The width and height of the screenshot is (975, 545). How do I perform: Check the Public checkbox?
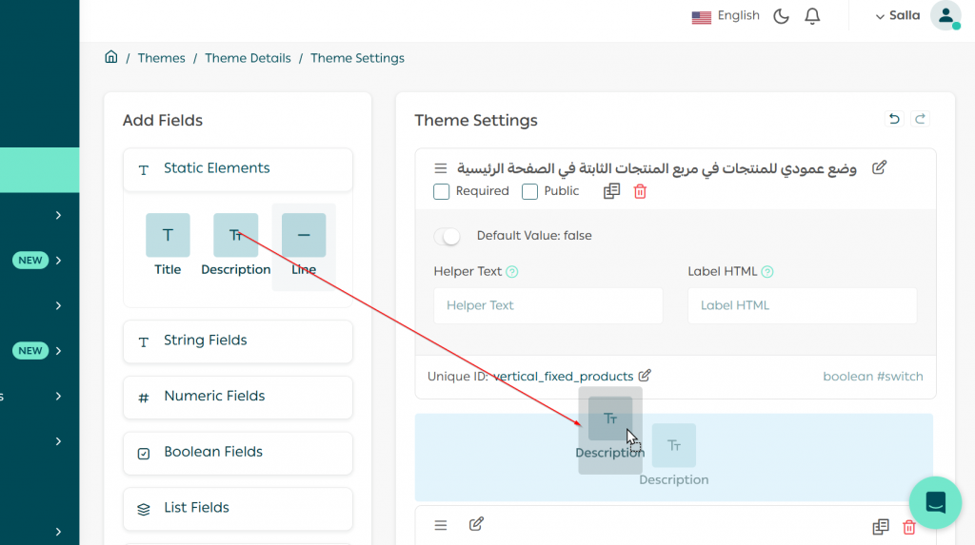[529, 191]
